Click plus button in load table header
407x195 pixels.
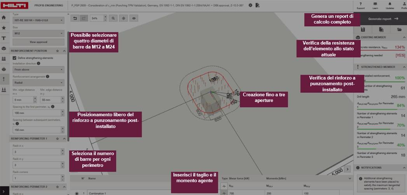224,186
